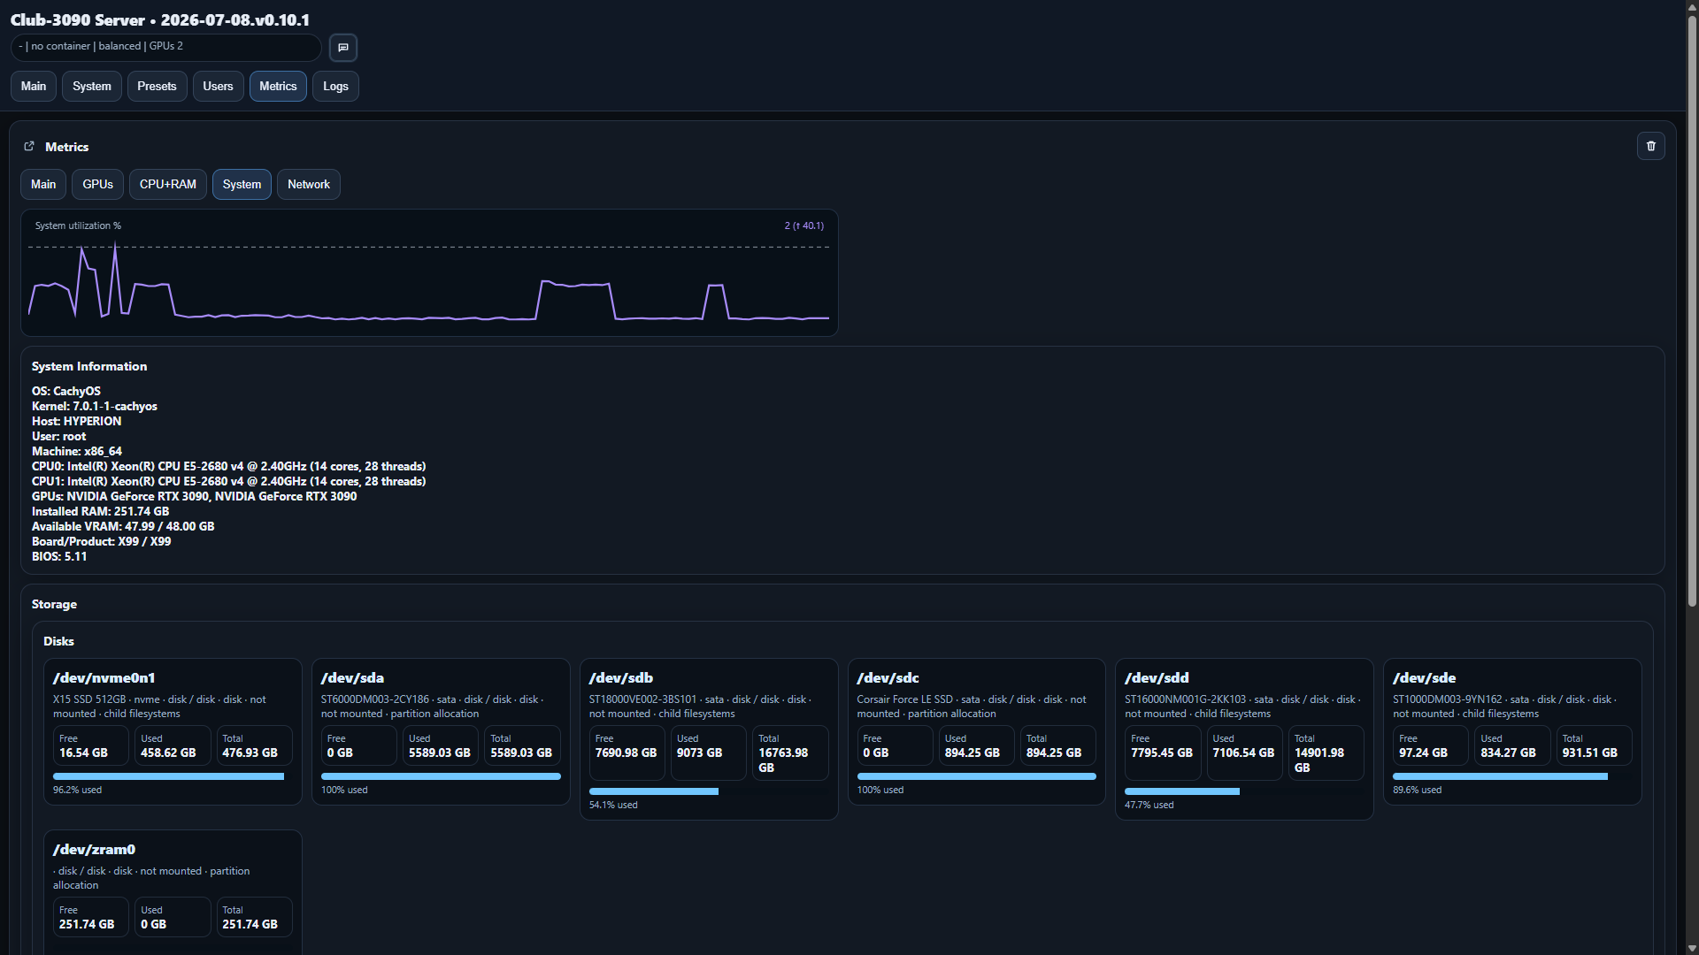The width and height of the screenshot is (1699, 955).
Task: Click the 'Available VRAM: 47.99 / 48.00 GB' line
Action: tap(123, 526)
